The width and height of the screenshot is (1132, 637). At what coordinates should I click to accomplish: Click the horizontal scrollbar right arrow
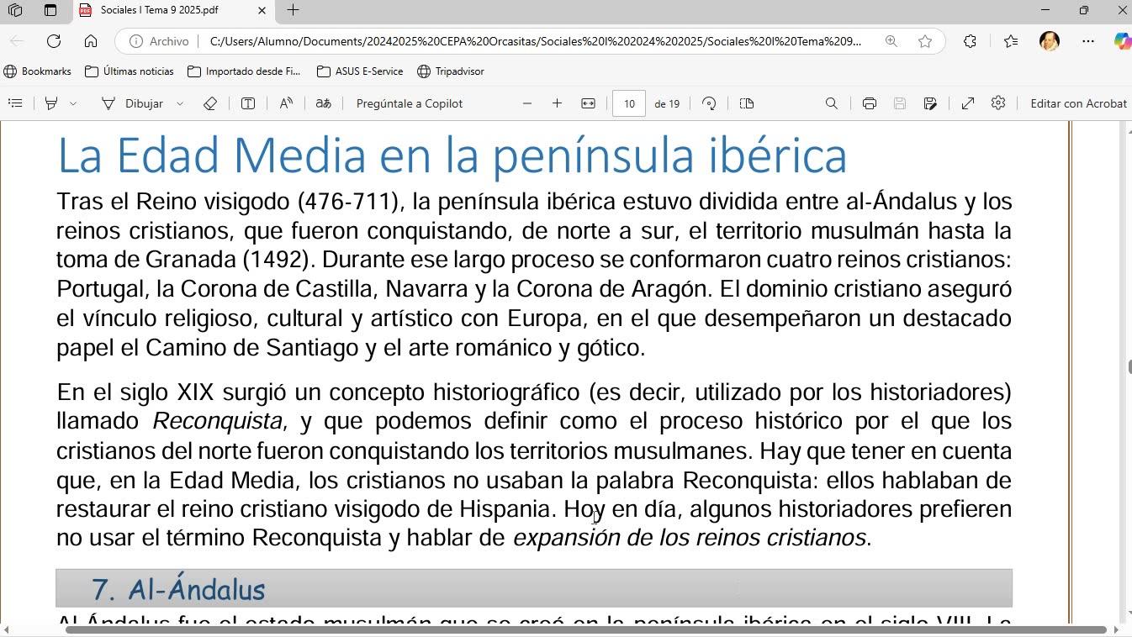pos(1116,629)
